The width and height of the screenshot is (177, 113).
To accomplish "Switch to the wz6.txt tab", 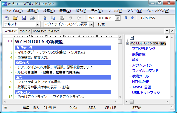I will coord(11,31).
